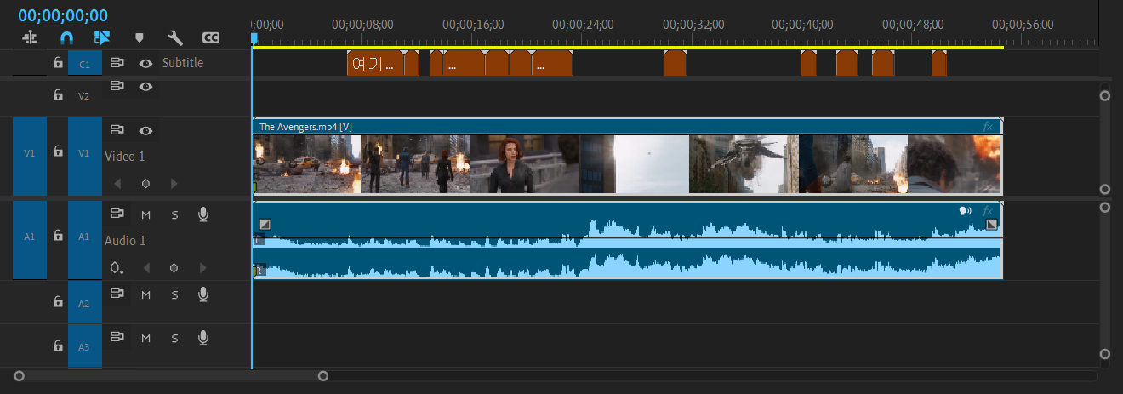The height and width of the screenshot is (394, 1123).
Task: Mute the Audio 1 track
Action: click(145, 214)
